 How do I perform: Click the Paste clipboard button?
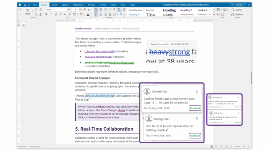(x=27, y=12)
